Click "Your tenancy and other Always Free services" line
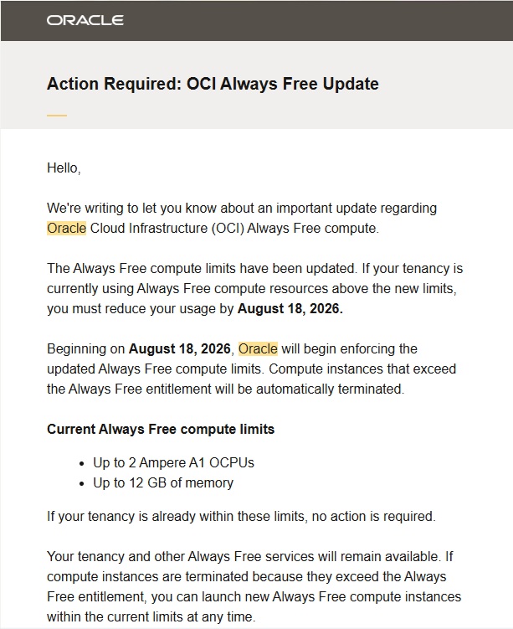This screenshot has width=513, height=629. pyautogui.click(x=250, y=556)
